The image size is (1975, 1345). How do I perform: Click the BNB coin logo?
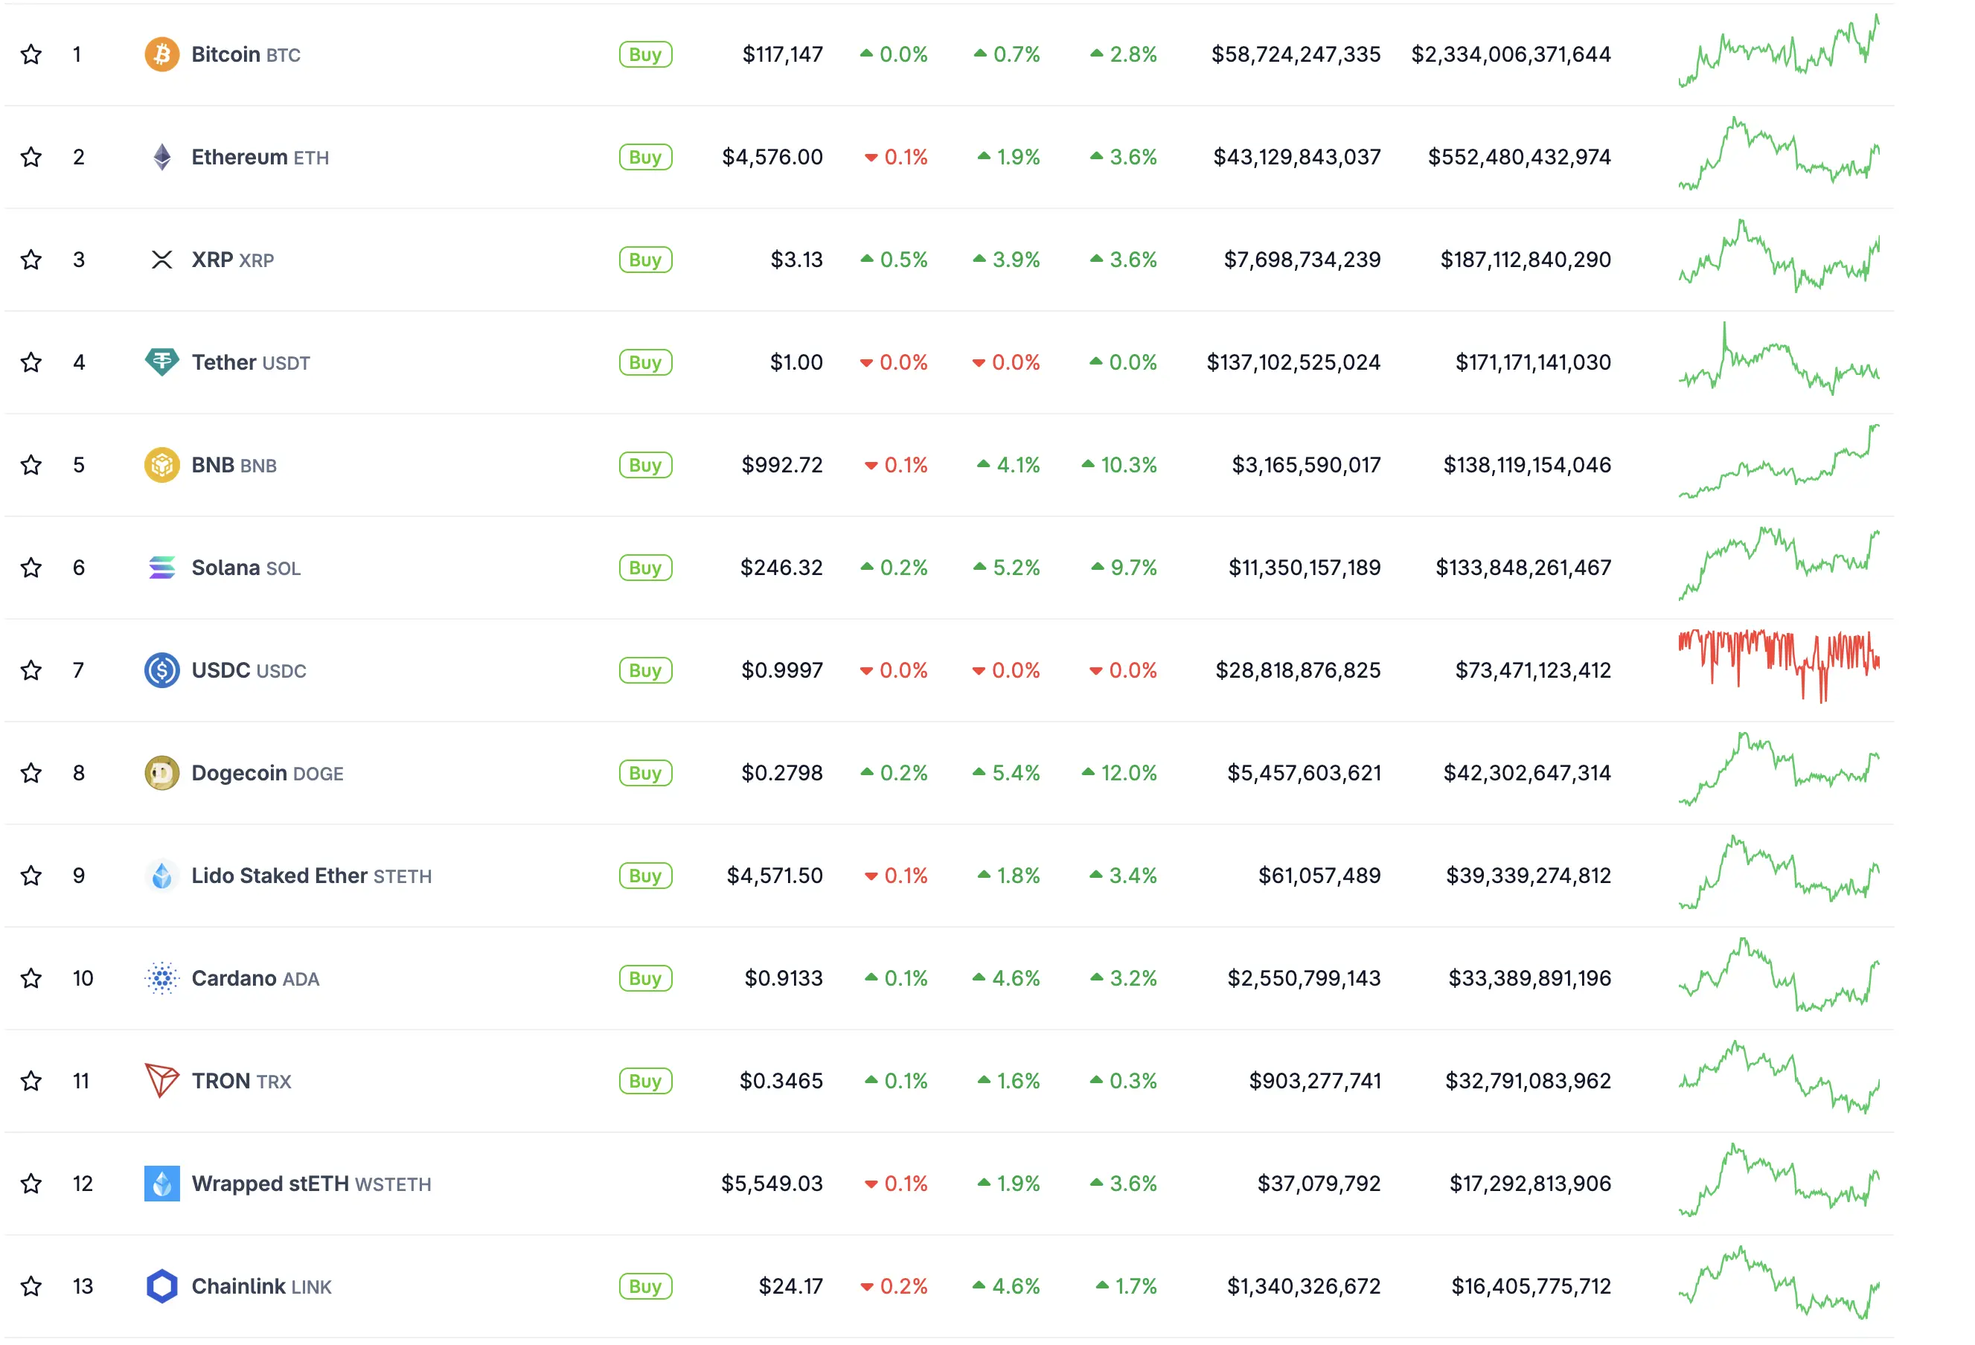(x=162, y=466)
